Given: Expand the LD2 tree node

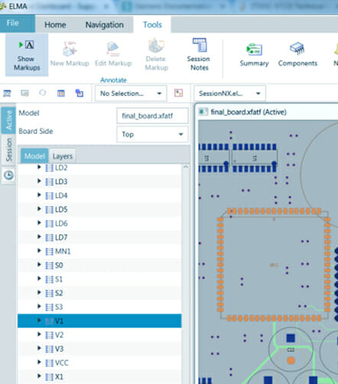Looking at the screenshot, I should [39, 168].
